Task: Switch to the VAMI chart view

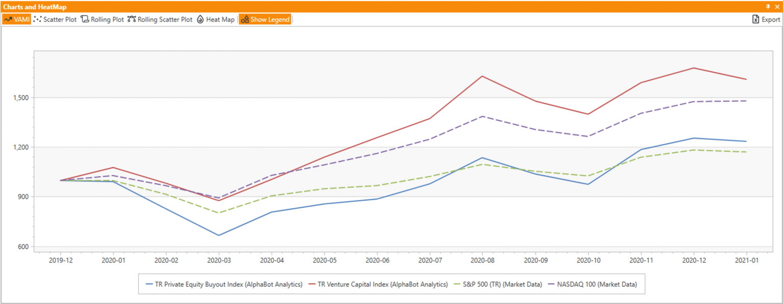Action: (x=16, y=19)
